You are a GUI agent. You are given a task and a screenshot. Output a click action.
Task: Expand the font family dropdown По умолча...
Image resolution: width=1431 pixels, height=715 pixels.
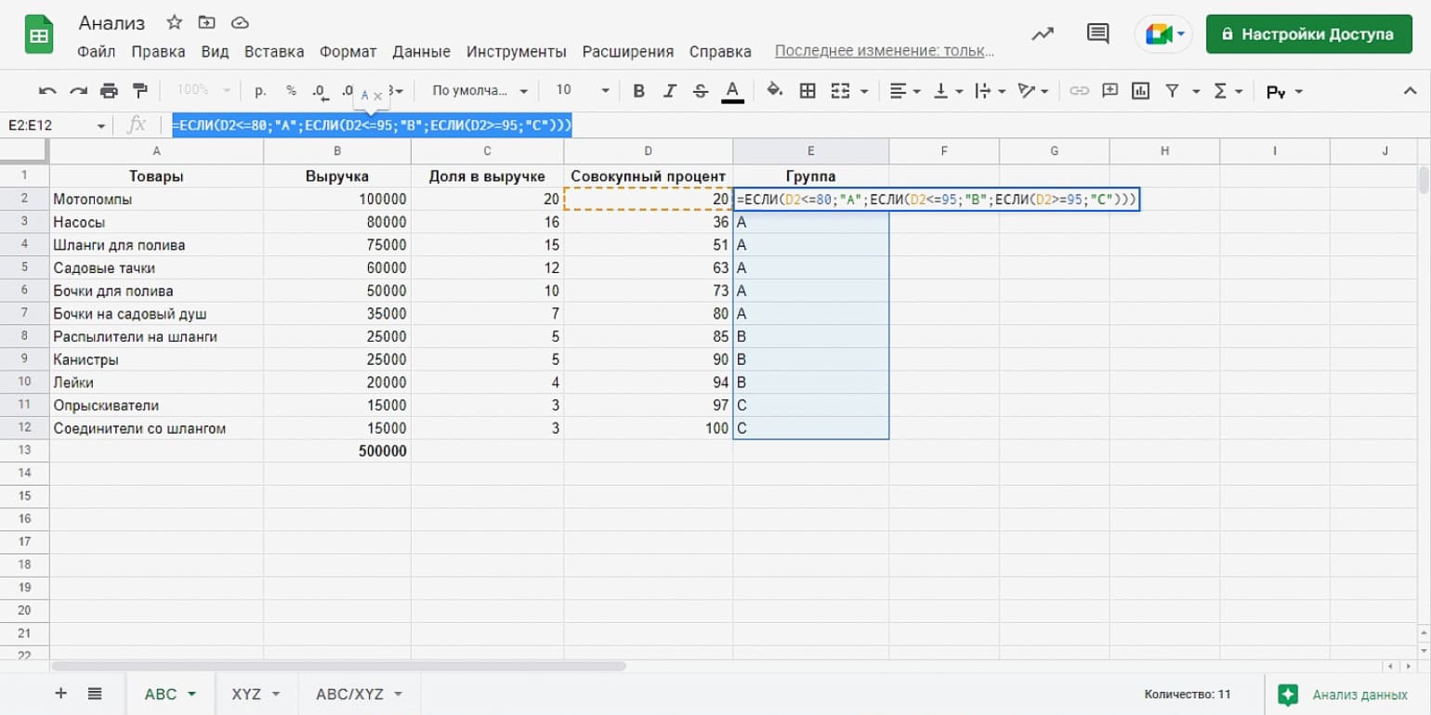(479, 91)
